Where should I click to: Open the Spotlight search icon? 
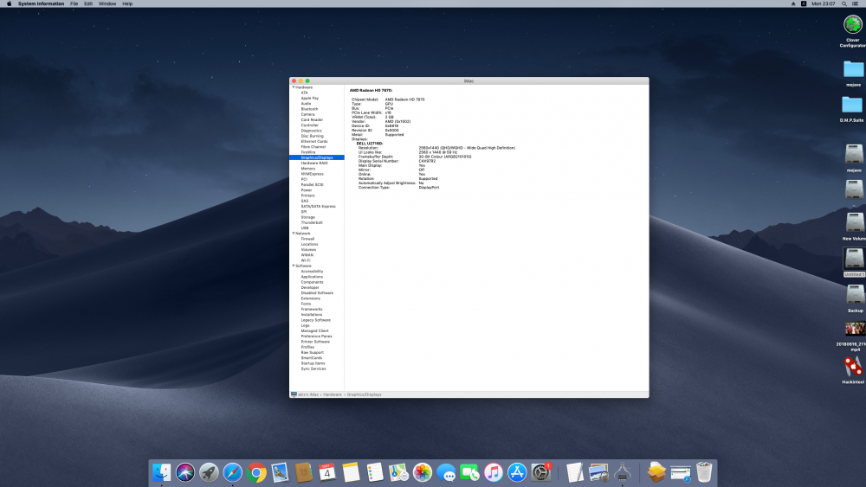point(843,3)
